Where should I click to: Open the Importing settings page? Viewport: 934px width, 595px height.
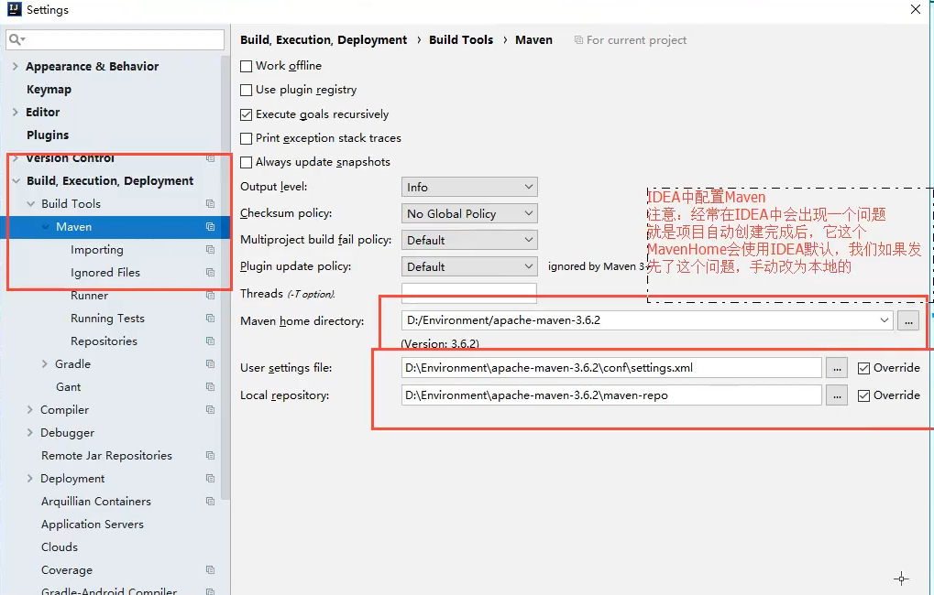pos(97,249)
